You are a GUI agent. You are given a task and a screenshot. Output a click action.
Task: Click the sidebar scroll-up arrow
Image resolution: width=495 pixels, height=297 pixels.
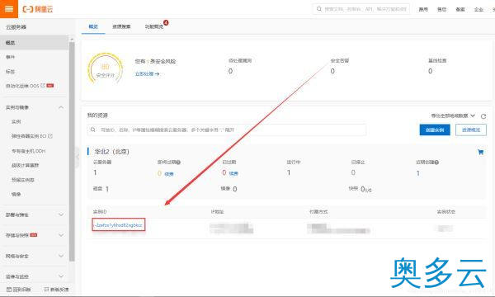click(72, 39)
